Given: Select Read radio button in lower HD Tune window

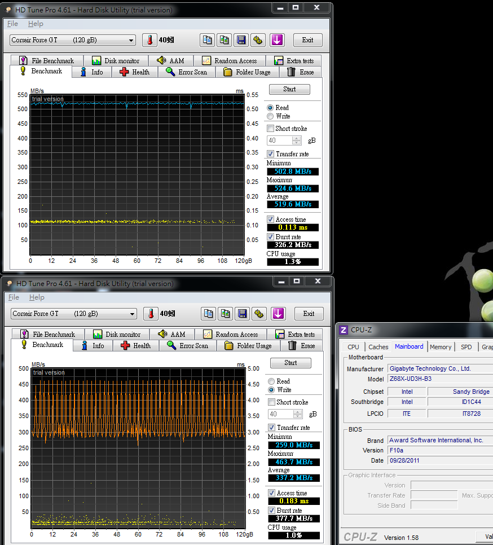Looking at the screenshot, I should click(271, 381).
